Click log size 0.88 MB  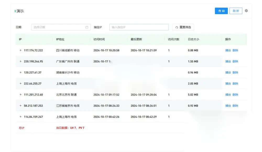193,50
